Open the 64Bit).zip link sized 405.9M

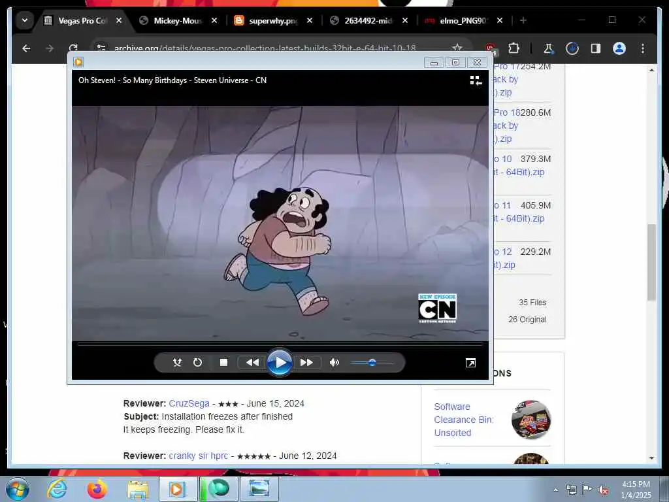click(x=519, y=218)
